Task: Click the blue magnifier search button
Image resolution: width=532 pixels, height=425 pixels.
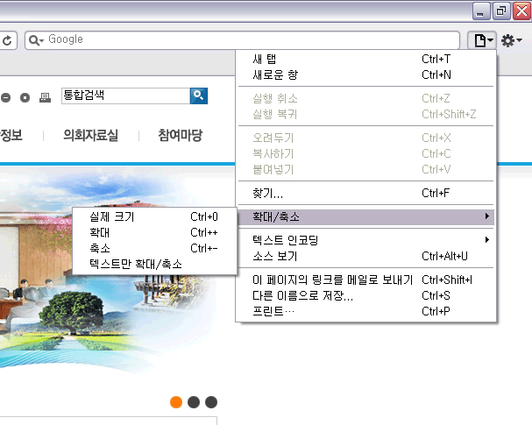Action: click(x=199, y=96)
